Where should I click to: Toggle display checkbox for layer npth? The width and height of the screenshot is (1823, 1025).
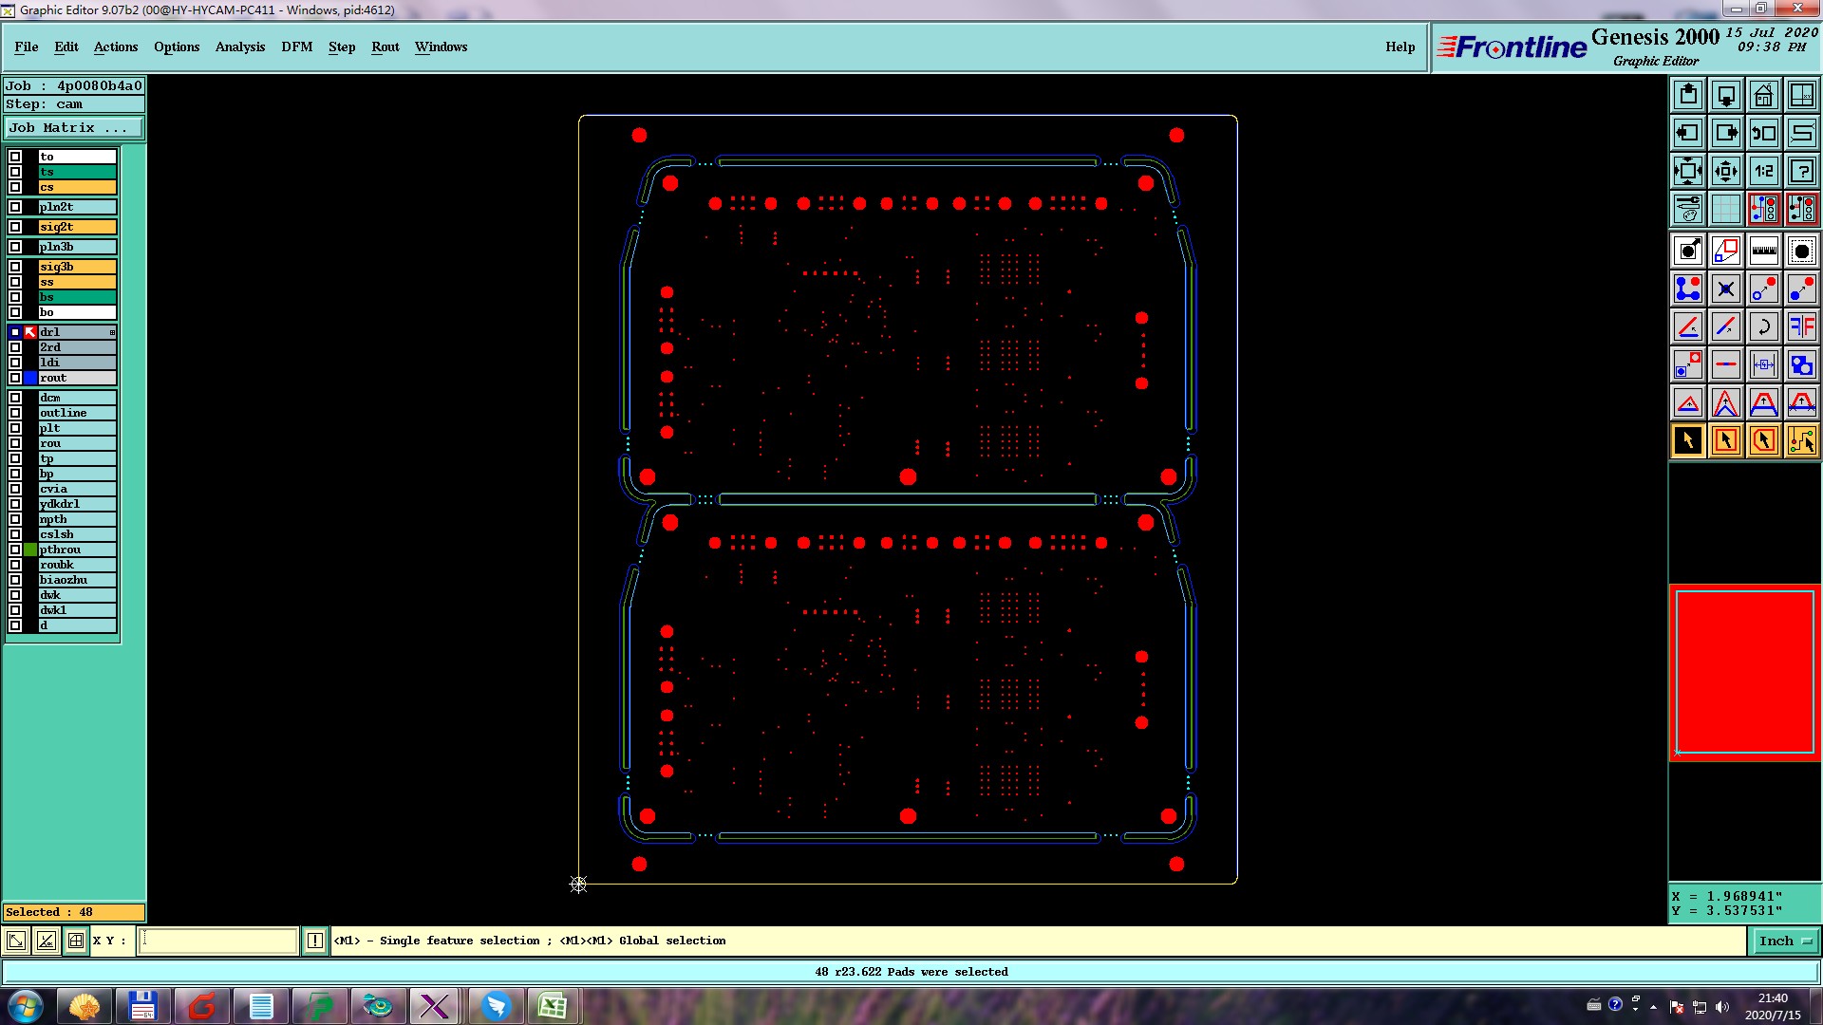coord(15,519)
